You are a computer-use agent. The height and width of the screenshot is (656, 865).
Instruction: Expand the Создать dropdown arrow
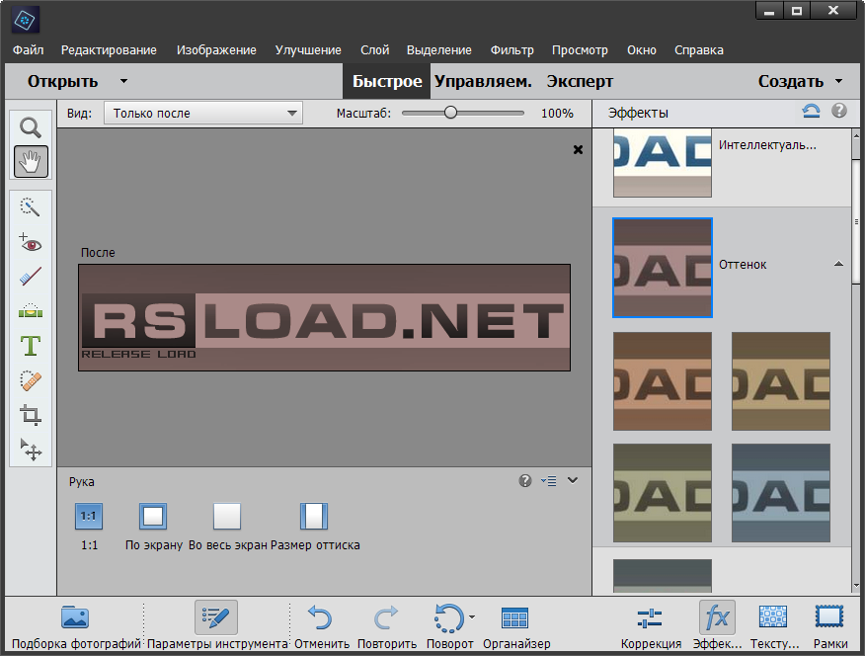point(839,81)
